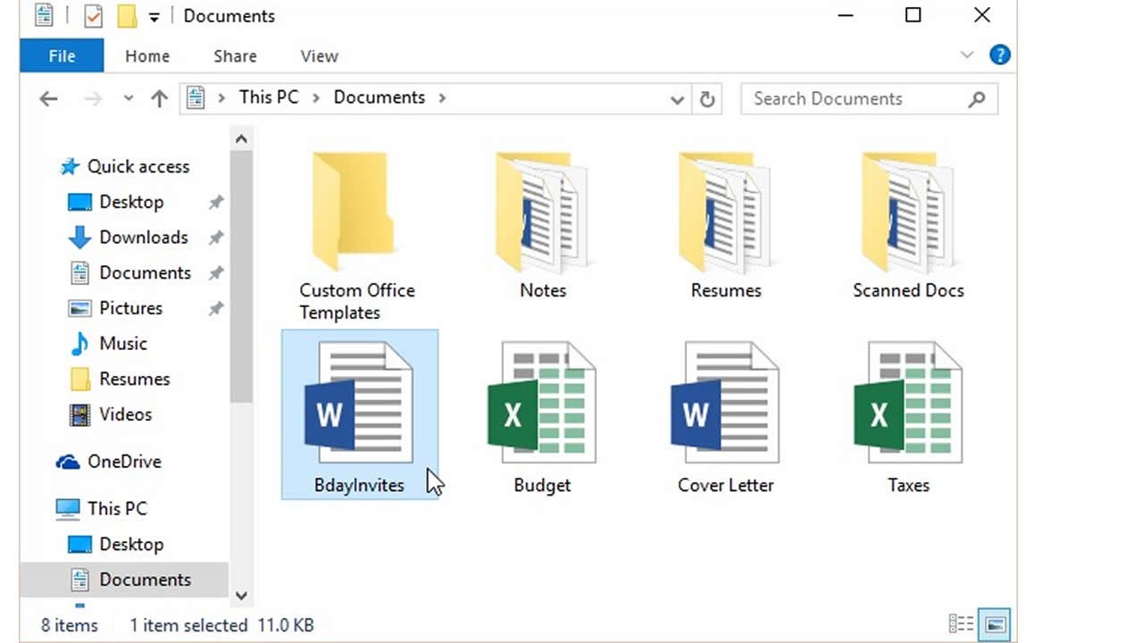Click This PC breadcrumb in address bar

[269, 97]
